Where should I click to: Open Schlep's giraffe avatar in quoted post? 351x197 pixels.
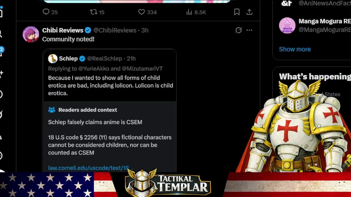53,59
